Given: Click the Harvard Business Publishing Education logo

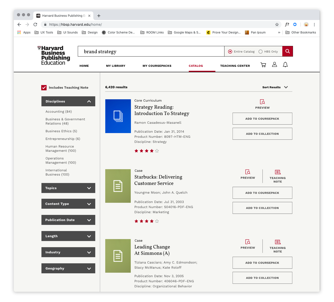Looking at the screenshot, I should 54,55.
